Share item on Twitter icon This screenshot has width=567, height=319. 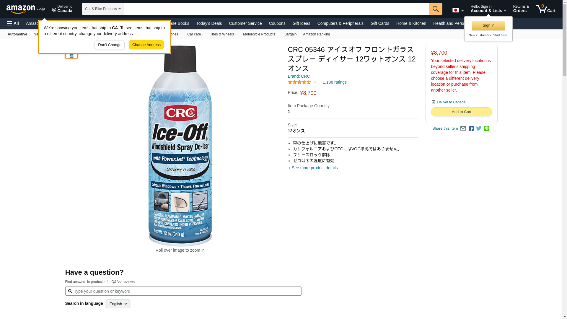(479, 128)
